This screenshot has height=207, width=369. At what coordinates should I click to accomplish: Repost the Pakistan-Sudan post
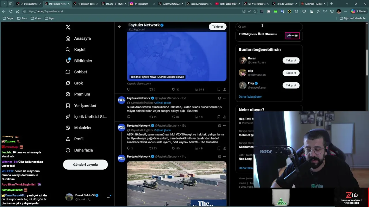pyautogui.click(x=153, y=117)
